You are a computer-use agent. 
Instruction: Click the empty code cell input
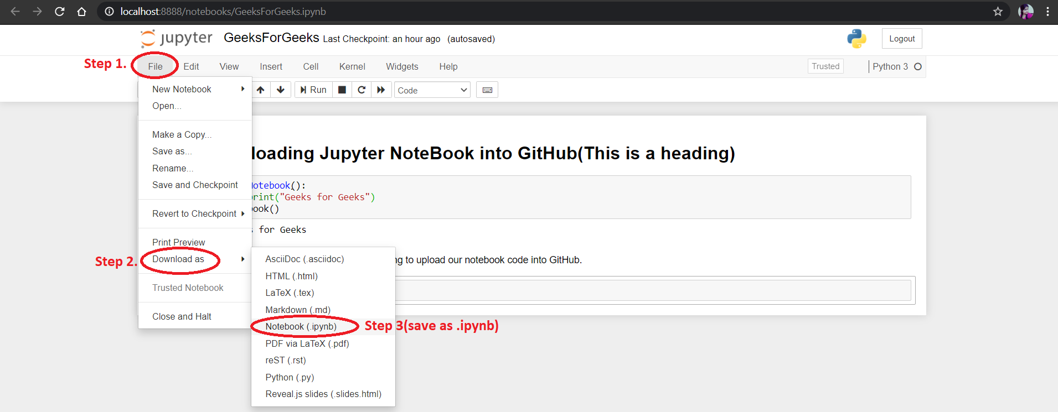[653, 290]
